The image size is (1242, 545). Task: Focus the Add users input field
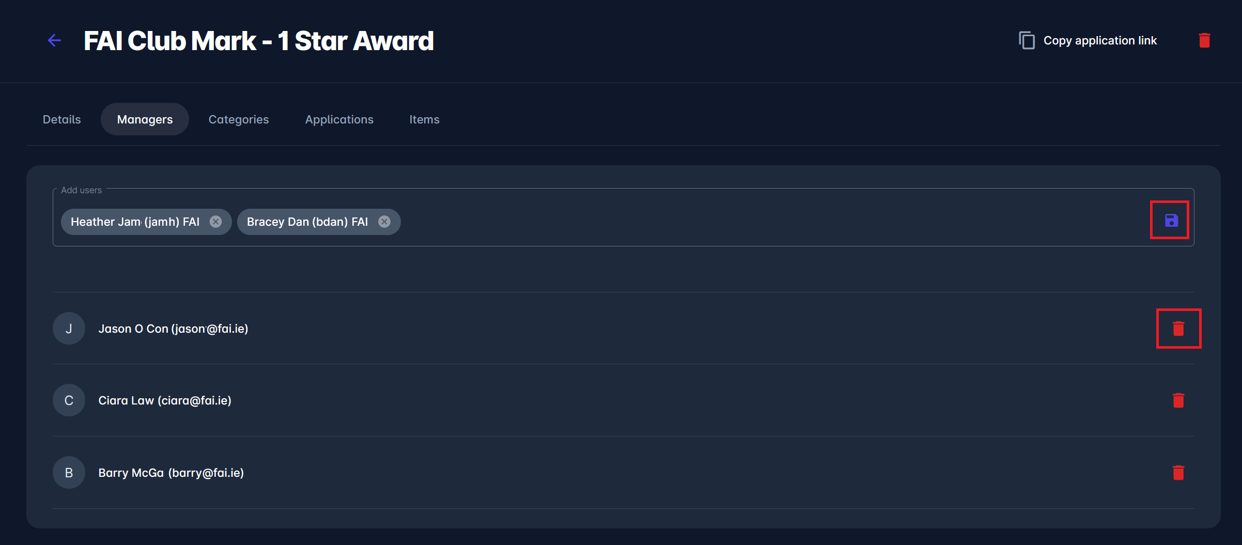[723, 222]
